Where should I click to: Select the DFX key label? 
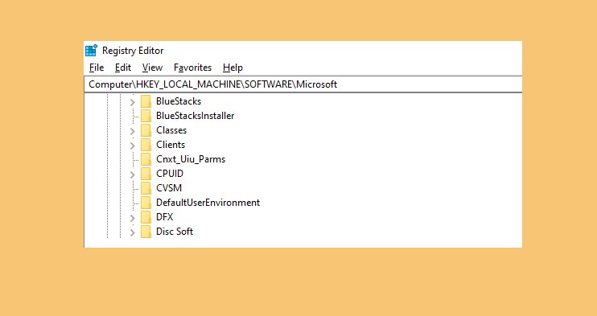click(x=164, y=217)
